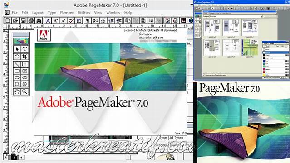Open the Element menu
The image size is (290, 163).
click(x=67, y=13)
